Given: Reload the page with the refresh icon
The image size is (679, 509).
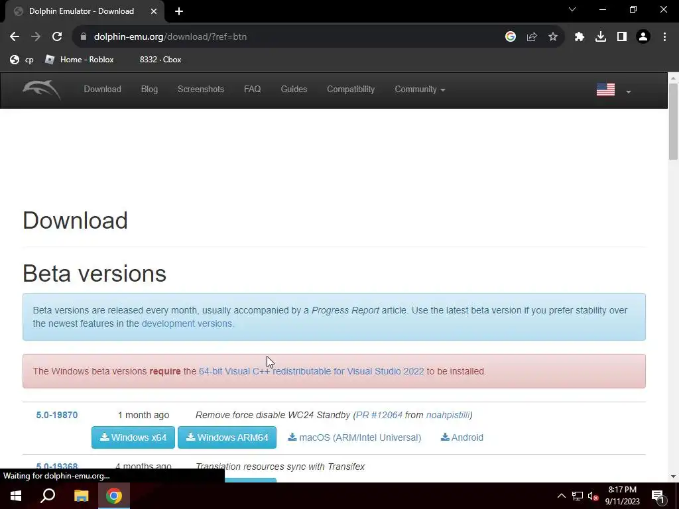Looking at the screenshot, I should tap(57, 37).
